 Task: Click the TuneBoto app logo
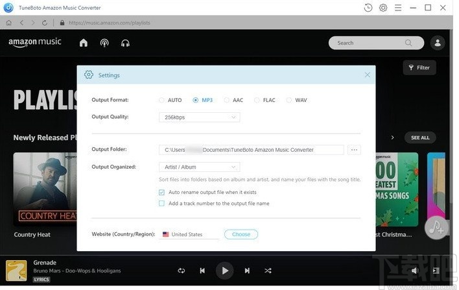tap(8, 8)
